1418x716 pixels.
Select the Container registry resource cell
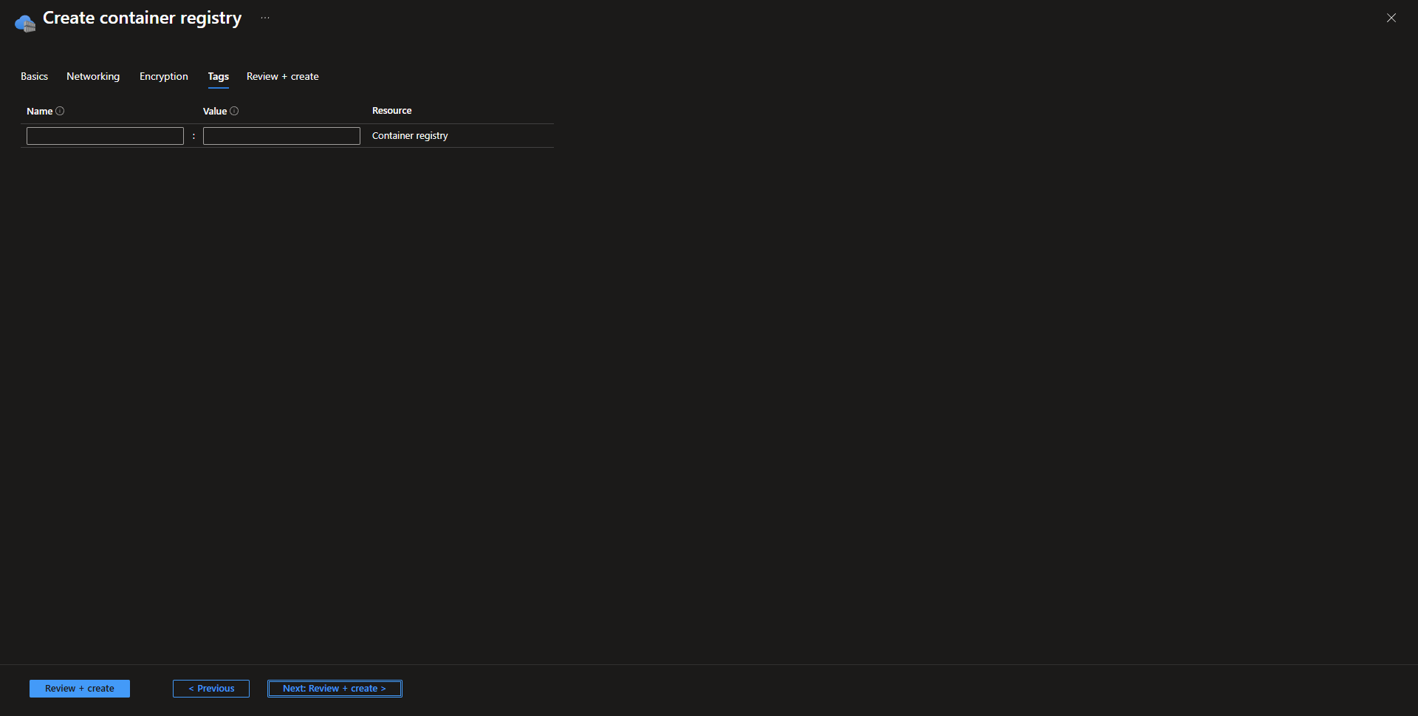pos(410,136)
